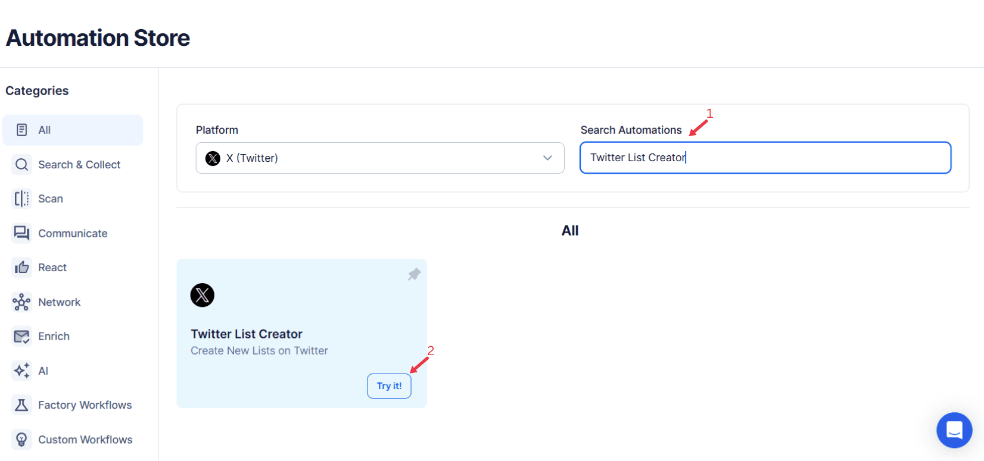Pin the Twitter List Creator card
Screen dimensions: 984x461
414,274
